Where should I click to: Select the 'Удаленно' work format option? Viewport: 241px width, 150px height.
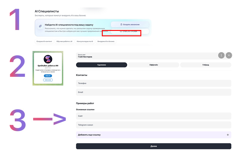click(102, 65)
